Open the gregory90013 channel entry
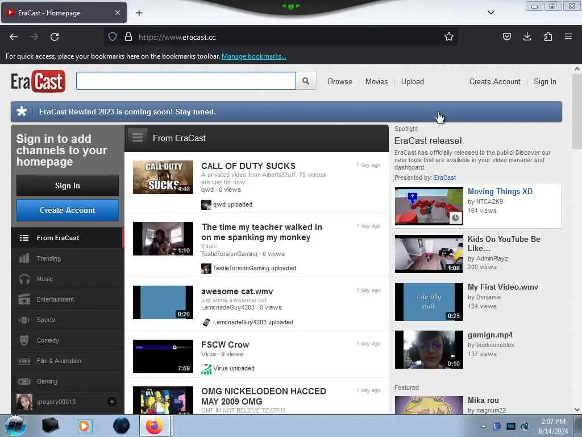 (67, 402)
